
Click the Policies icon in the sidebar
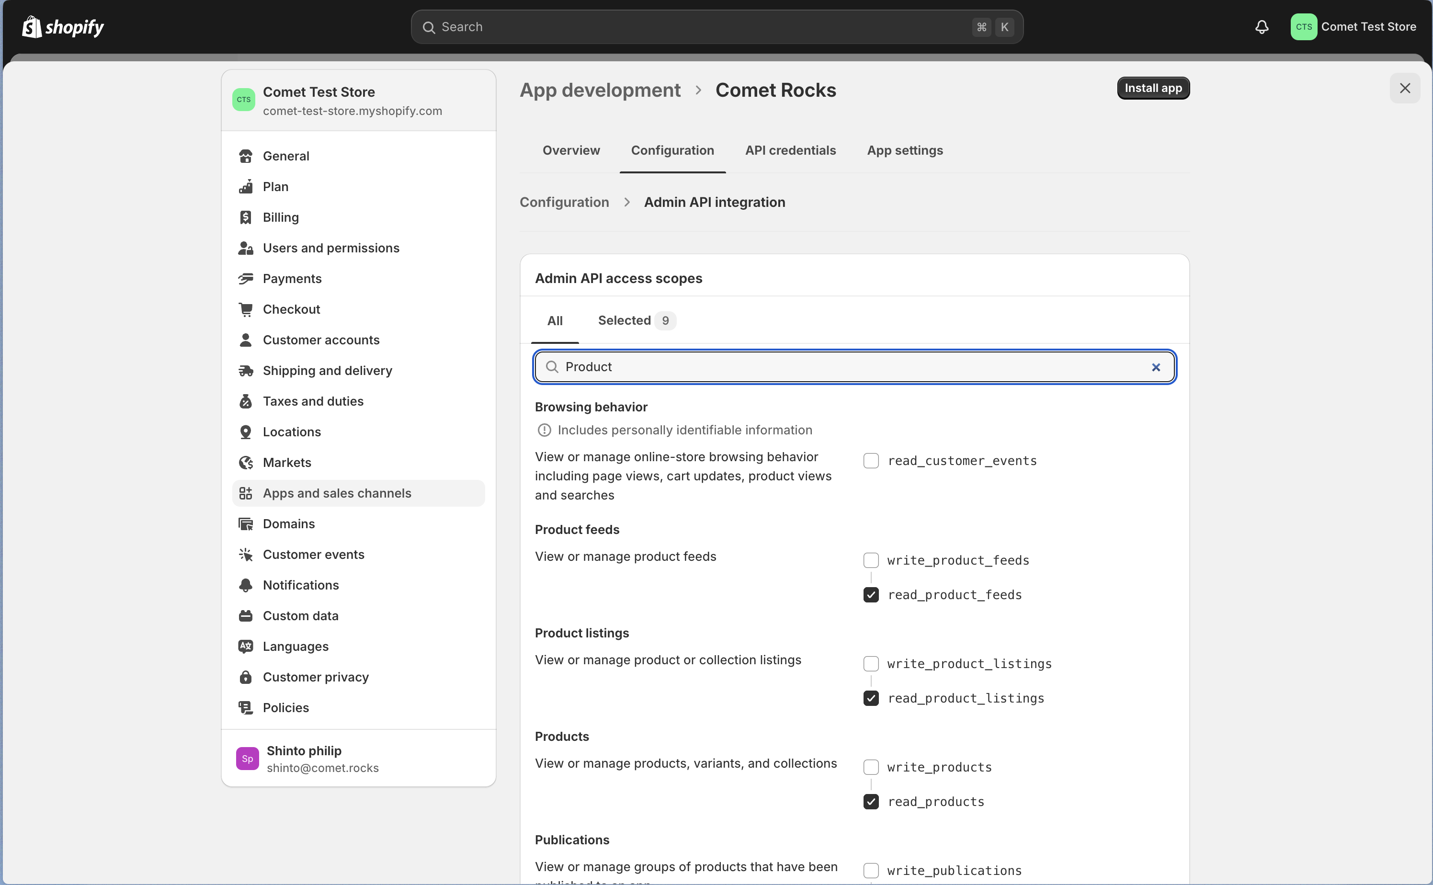tap(246, 708)
